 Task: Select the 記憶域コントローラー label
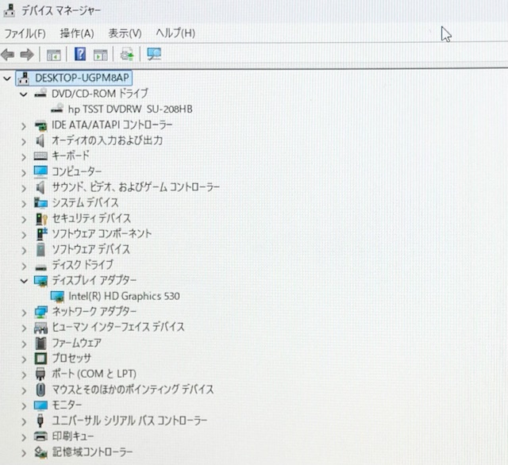[x=92, y=452]
